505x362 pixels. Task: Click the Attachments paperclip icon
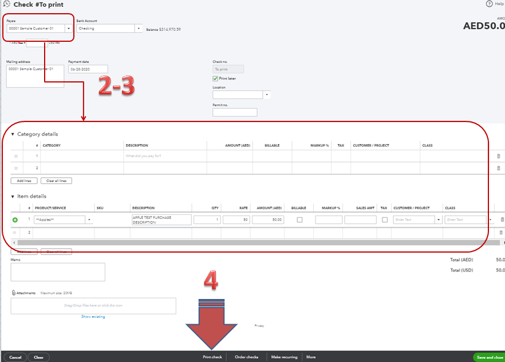tap(14, 293)
